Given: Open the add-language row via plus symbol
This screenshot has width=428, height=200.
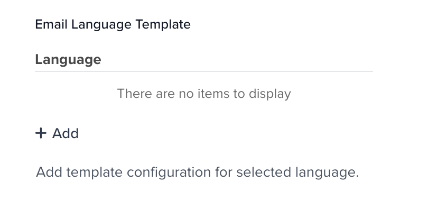Looking at the screenshot, I should tap(41, 133).
